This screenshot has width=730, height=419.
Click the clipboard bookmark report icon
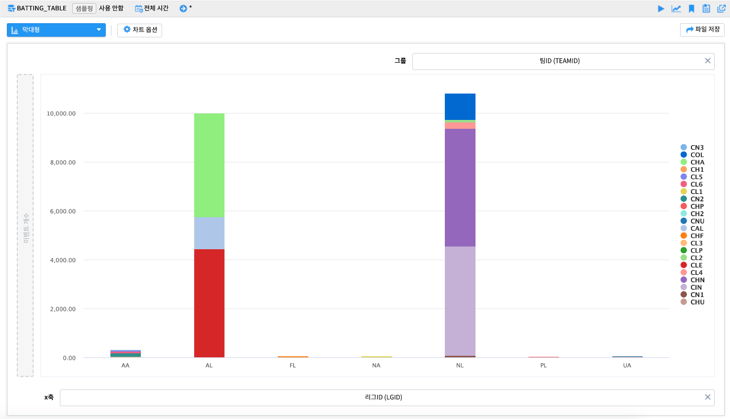(706, 8)
